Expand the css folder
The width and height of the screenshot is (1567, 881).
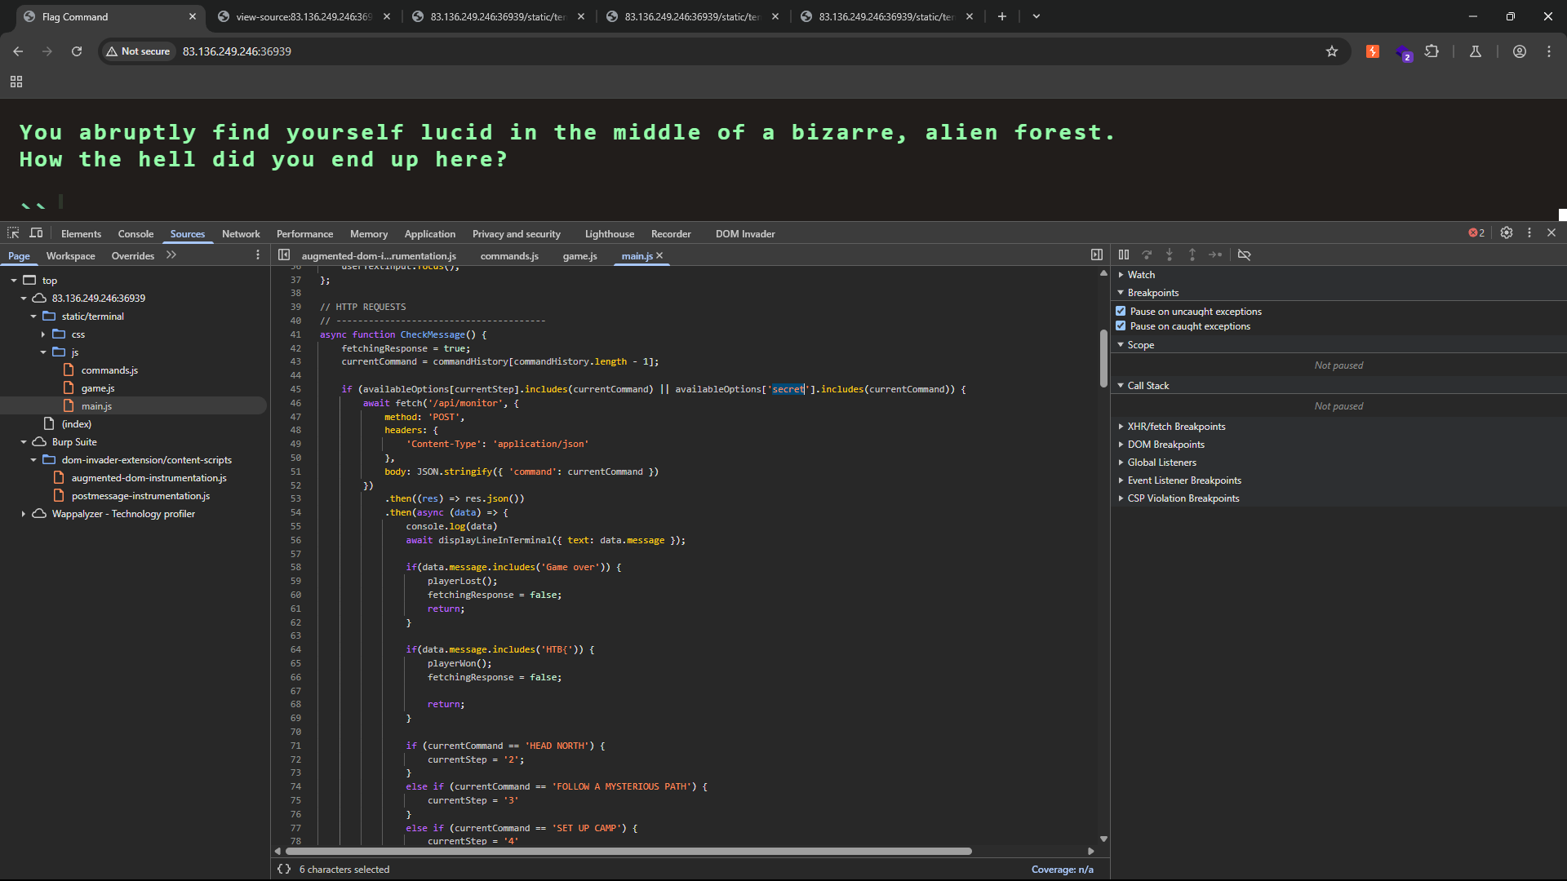(x=43, y=334)
